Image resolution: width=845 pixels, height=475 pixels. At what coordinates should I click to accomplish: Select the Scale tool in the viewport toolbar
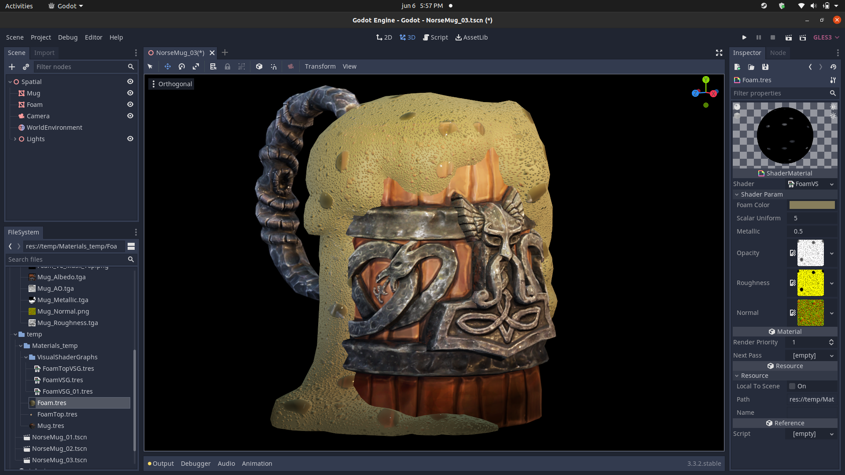tap(196, 66)
